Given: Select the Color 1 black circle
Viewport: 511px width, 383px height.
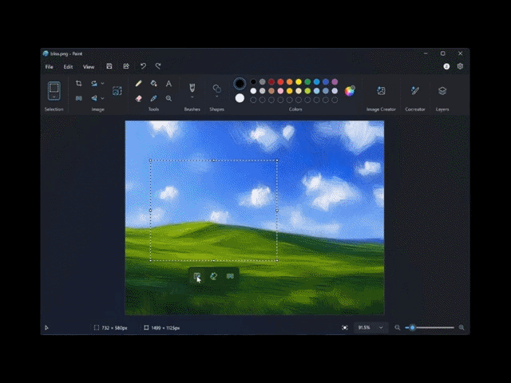Looking at the screenshot, I should tap(240, 84).
